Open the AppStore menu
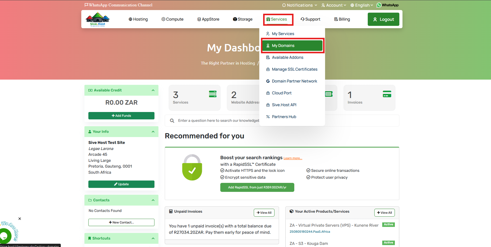The image size is (491, 247). click(208, 19)
